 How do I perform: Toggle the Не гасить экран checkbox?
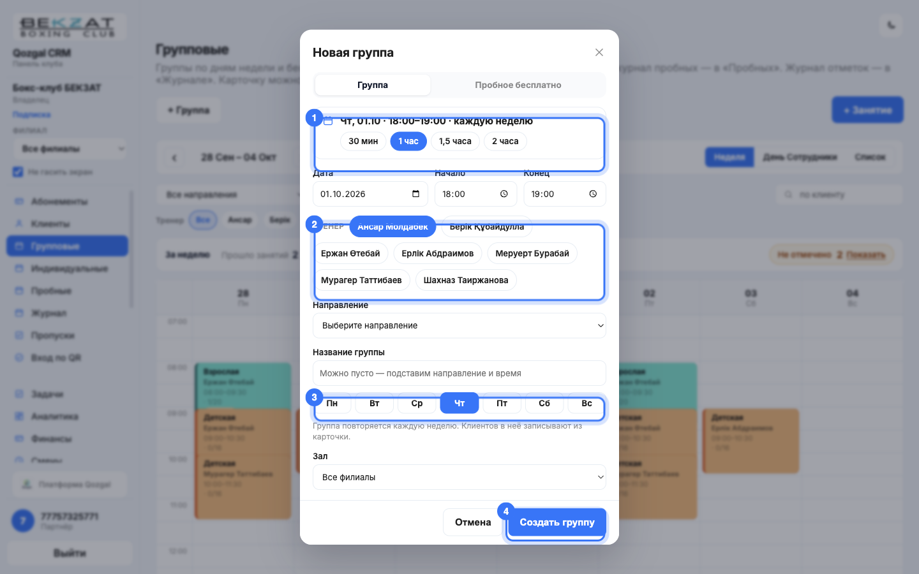(18, 172)
